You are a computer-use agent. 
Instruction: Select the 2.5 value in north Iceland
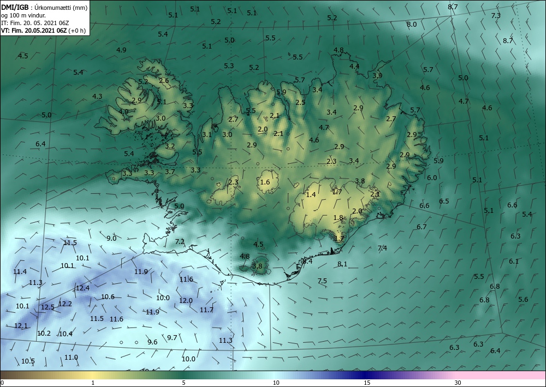[300, 102]
